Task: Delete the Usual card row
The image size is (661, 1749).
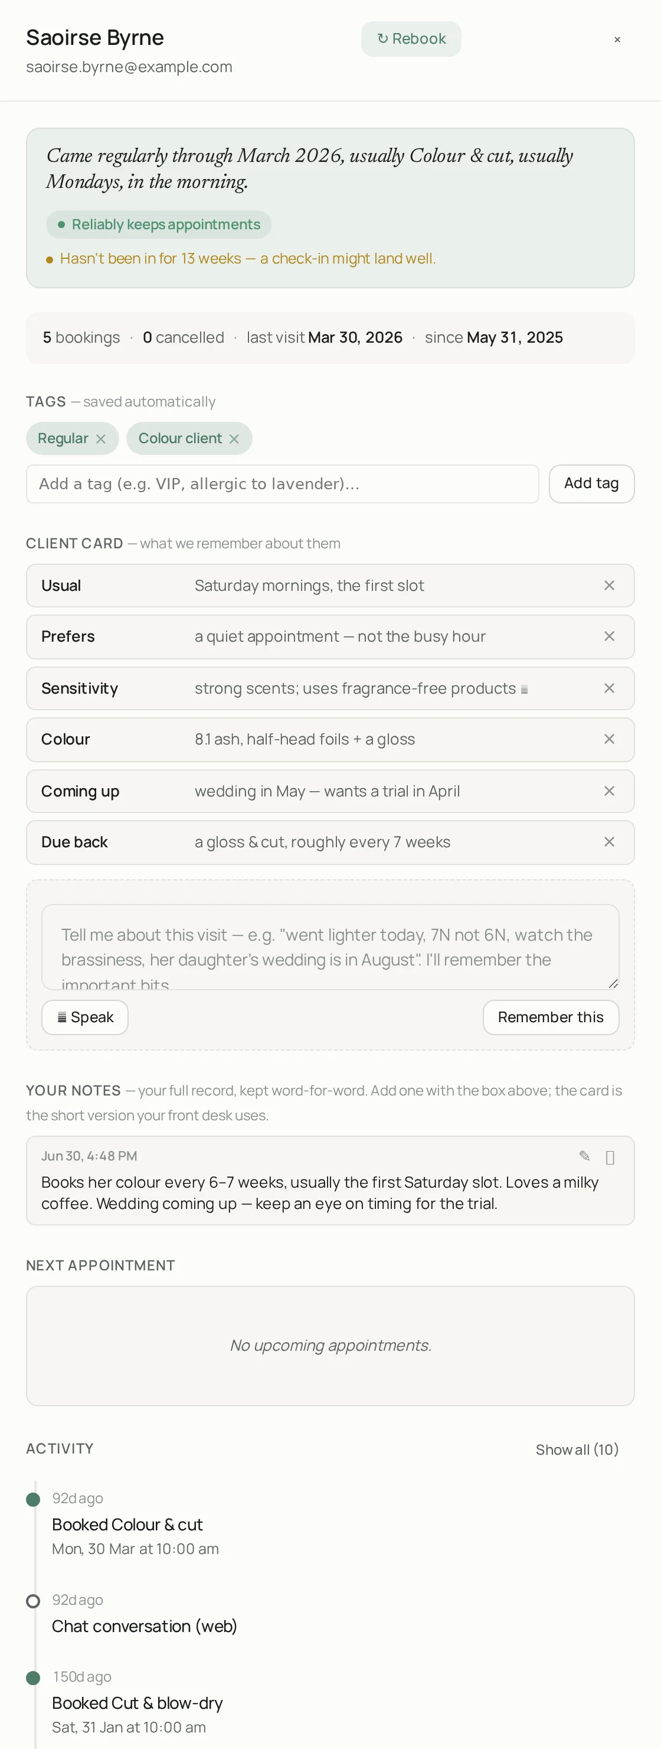Action: (x=609, y=585)
